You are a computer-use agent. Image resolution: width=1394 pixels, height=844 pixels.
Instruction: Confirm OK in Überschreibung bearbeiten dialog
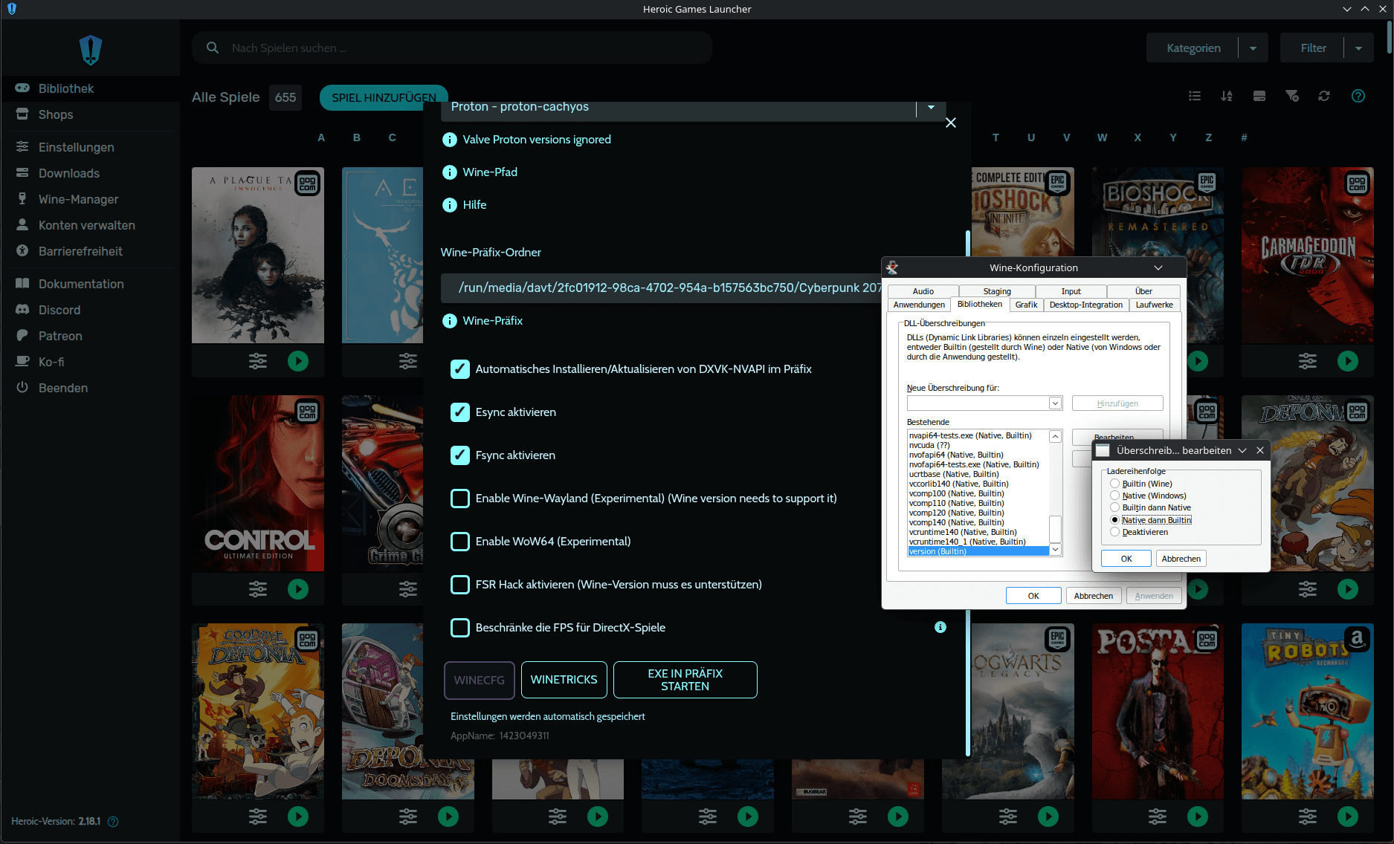click(1126, 559)
